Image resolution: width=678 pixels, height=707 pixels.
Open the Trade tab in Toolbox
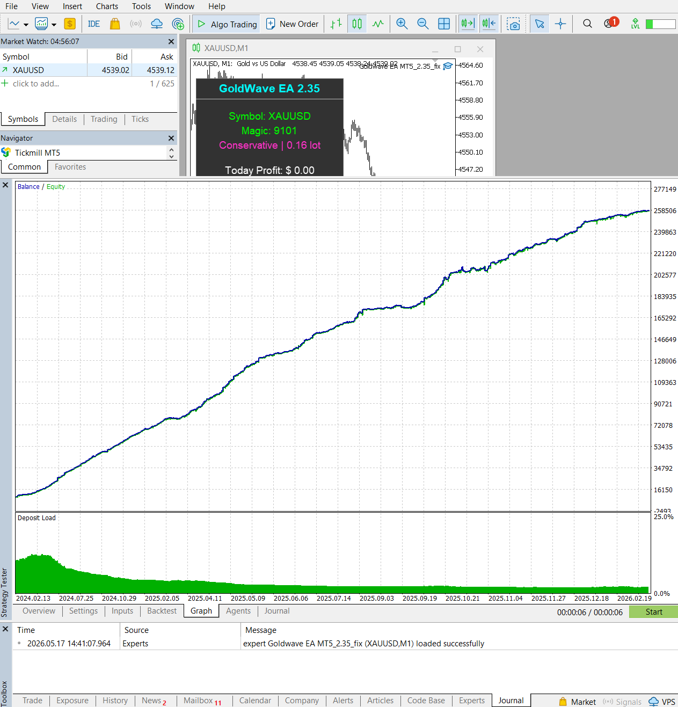coord(32,701)
